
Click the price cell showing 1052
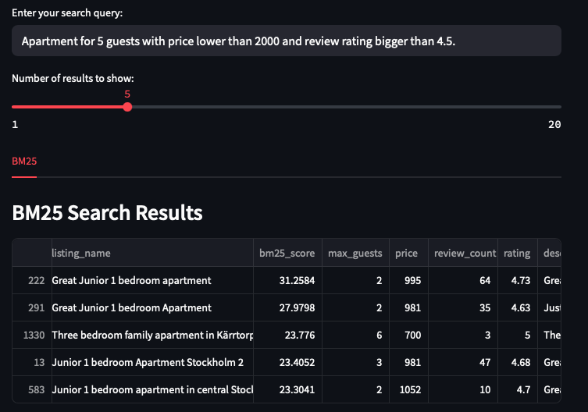[408, 390]
